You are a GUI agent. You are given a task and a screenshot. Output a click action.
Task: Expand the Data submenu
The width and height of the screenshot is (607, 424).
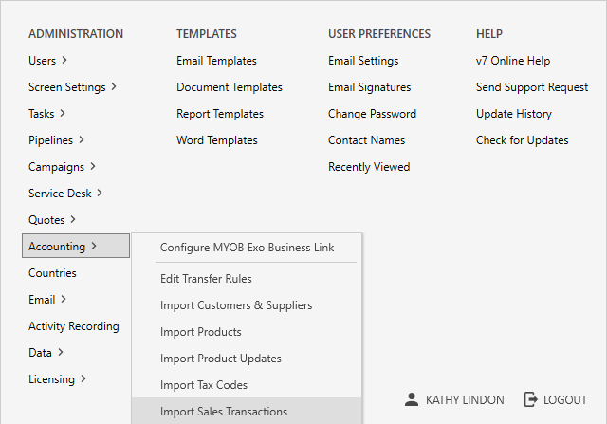pyautogui.click(x=46, y=353)
